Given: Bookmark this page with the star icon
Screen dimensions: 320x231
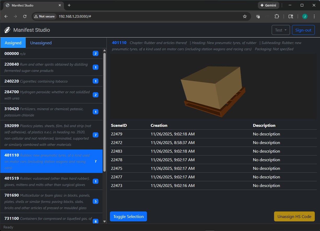Looking at the screenshot, I should (245, 16).
